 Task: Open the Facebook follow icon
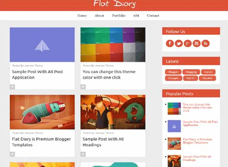point(170,43)
